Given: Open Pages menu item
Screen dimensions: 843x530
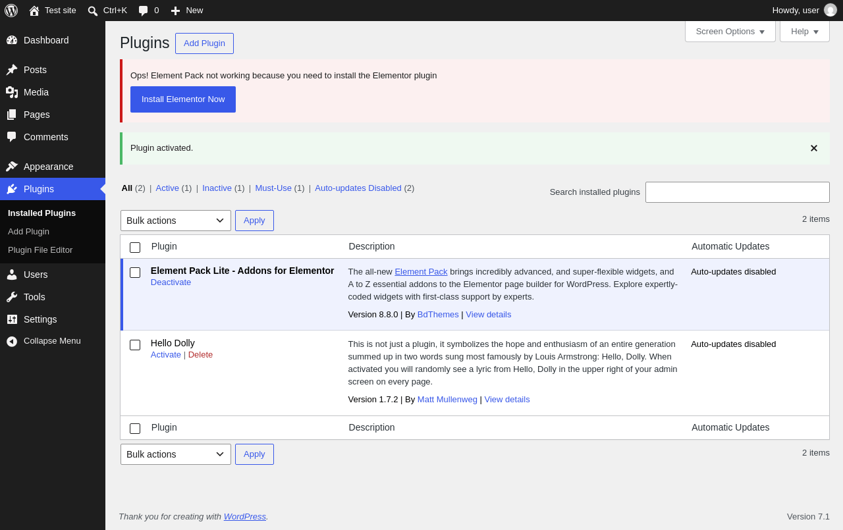Looking at the screenshot, I should (53, 115).
